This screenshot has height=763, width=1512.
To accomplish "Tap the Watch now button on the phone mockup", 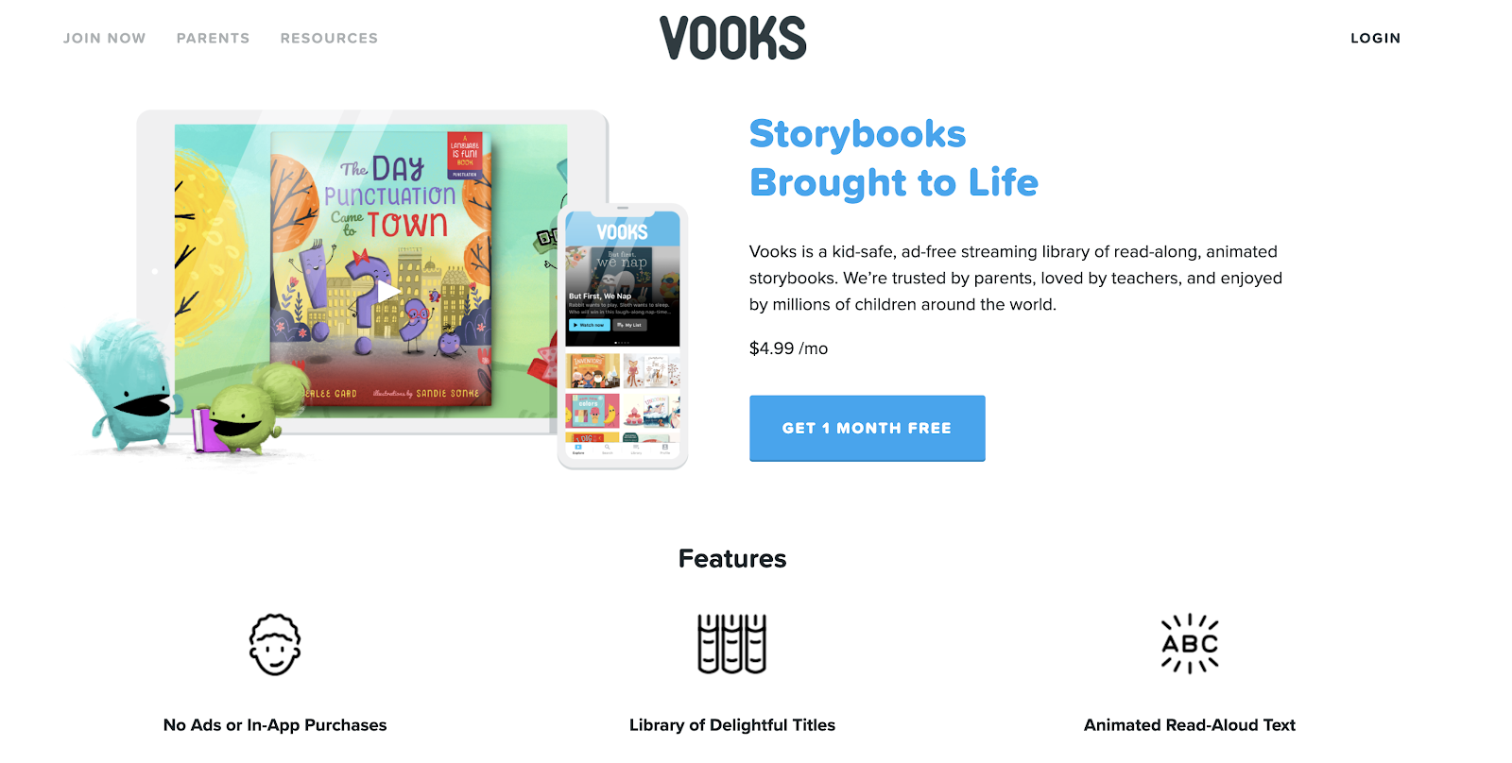I will [x=589, y=325].
